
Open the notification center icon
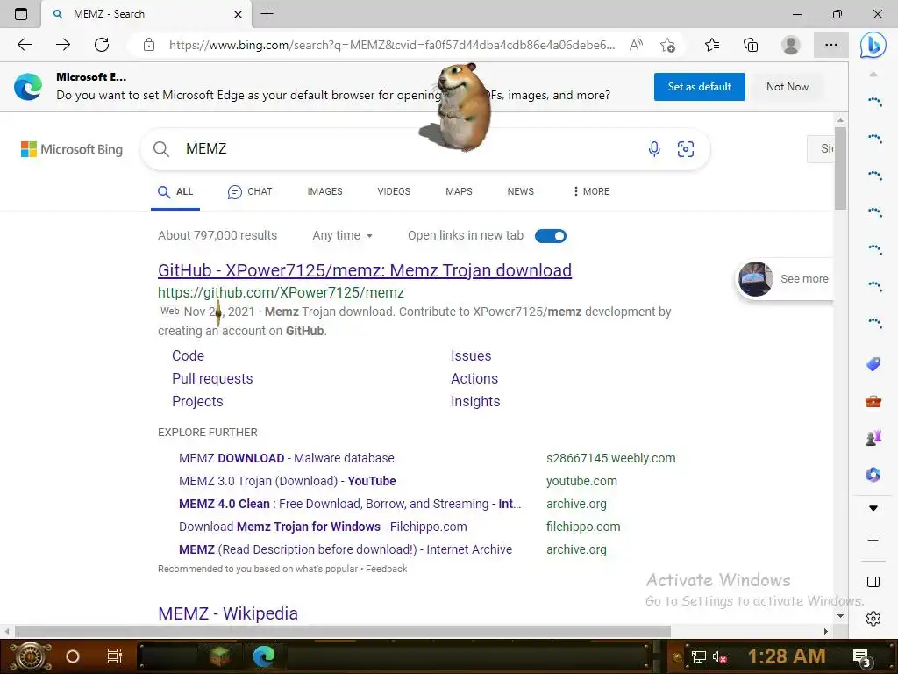pos(861,657)
